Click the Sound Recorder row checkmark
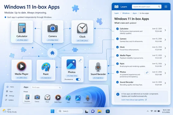Image resolution: width=173 pixels, height=115 pixels. (117, 82)
